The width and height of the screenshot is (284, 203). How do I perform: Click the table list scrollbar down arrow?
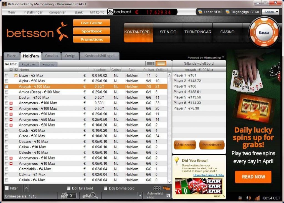pos(169,182)
